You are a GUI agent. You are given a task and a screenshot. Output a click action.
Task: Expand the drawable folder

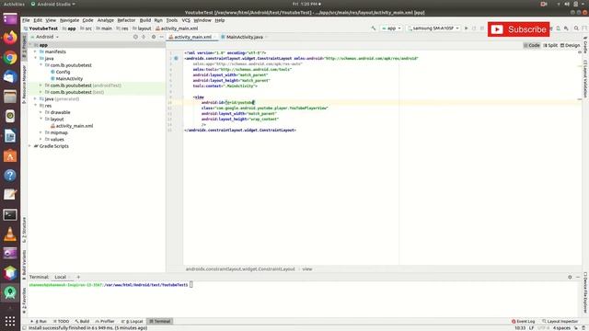[x=40, y=112]
